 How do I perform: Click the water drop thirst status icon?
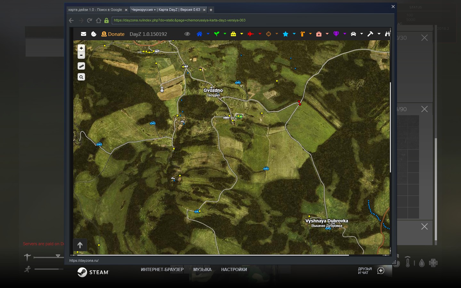(422, 263)
